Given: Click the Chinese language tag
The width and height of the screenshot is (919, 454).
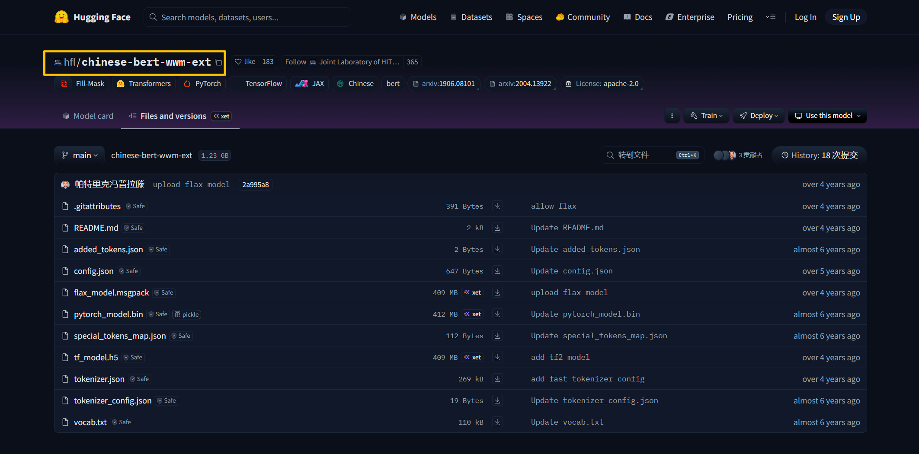Looking at the screenshot, I should click(x=355, y=84).
